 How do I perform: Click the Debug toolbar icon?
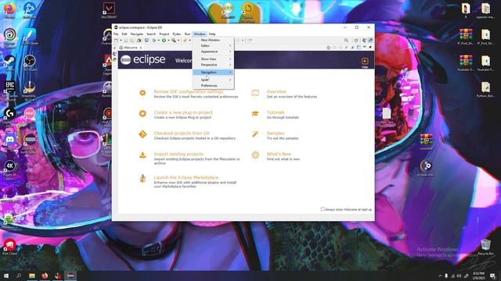click(154, 41)
